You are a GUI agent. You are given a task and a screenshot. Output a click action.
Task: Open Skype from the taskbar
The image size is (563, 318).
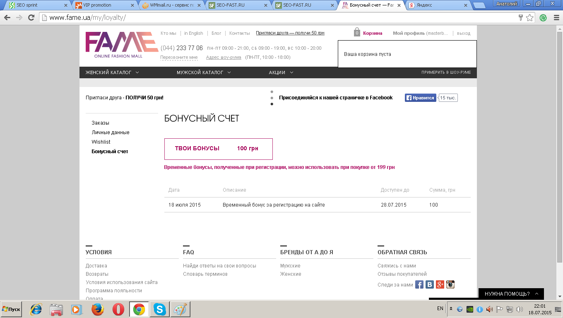[x=159, y=309]
